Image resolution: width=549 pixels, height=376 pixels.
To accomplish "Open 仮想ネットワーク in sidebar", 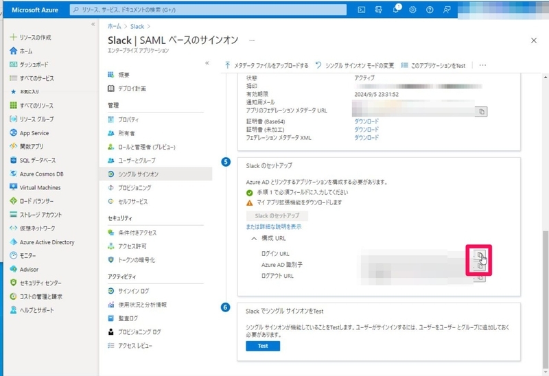I will coord(32,228).
